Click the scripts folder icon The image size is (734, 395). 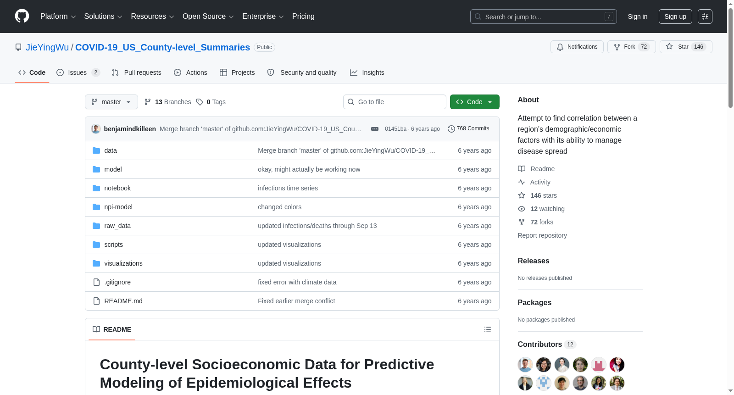(96, 245)
